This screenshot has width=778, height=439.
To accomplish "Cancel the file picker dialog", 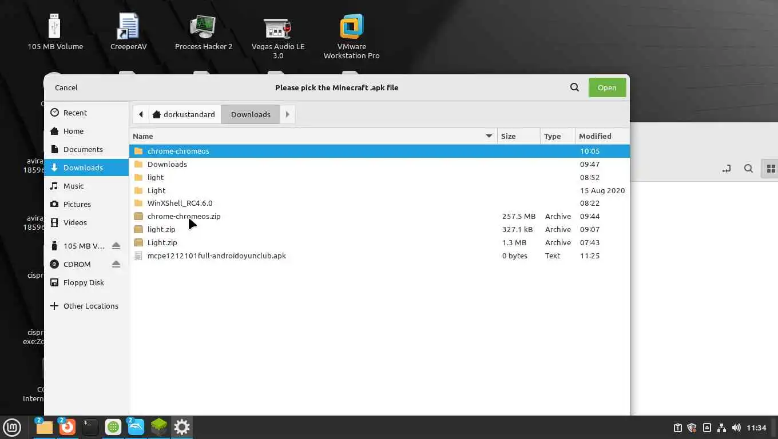I will tap(66, 87).
